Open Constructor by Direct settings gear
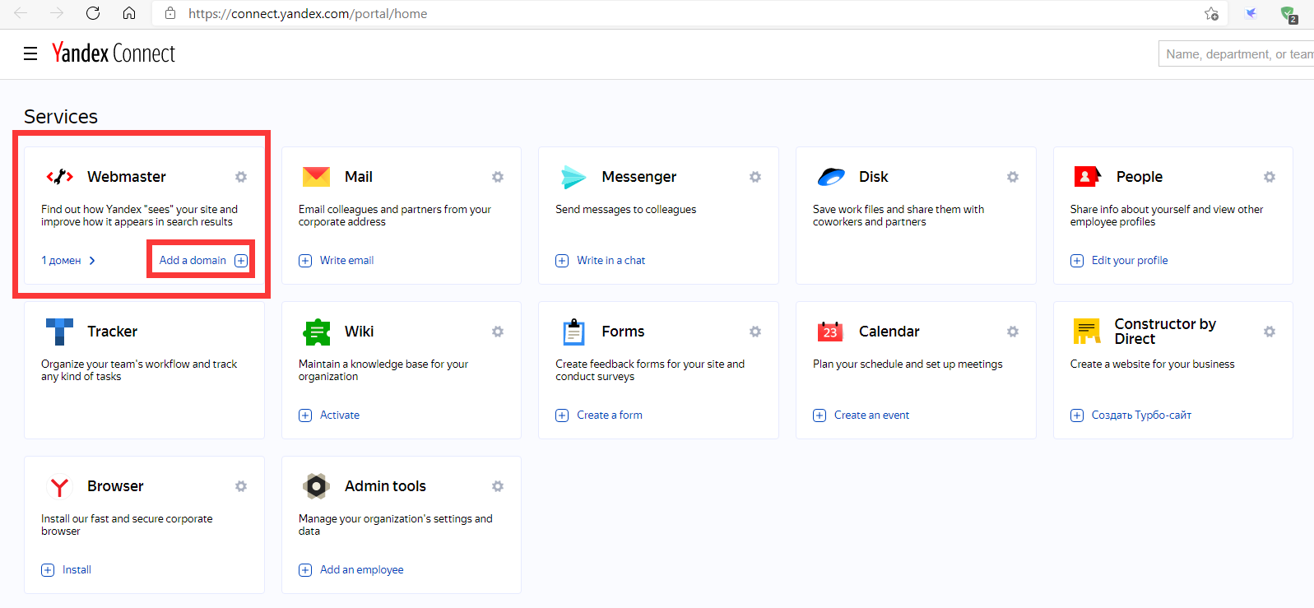The width and height of the screenshot is (1314, 608). (x=1270, y=332)
